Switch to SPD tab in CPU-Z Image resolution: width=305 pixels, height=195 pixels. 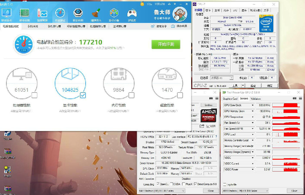(235, 10)
